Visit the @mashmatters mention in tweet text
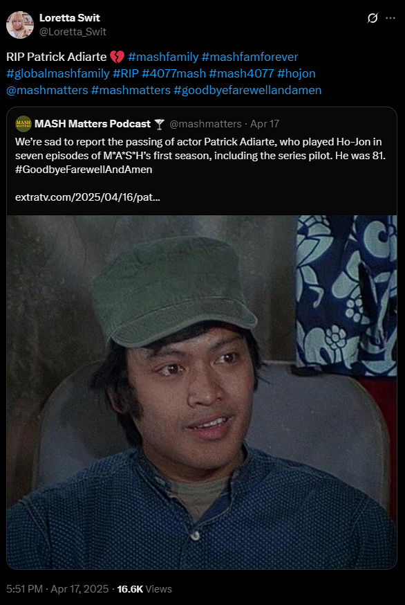This screenshot has height=605, width=405. (x=47, y=90)
